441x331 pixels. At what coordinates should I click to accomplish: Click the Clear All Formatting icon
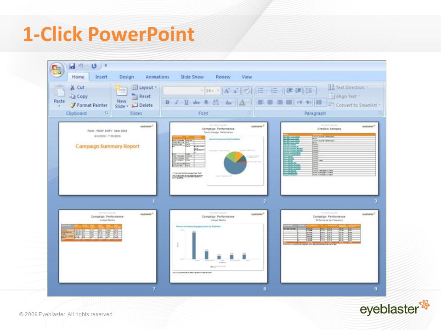click(246, 91)
